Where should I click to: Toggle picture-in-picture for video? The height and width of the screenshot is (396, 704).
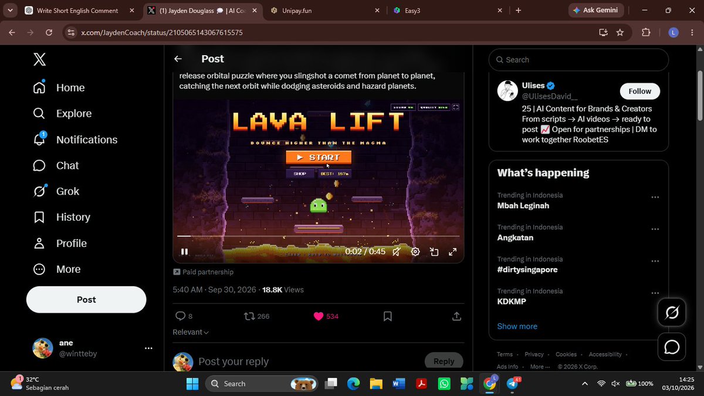(434, 252)
